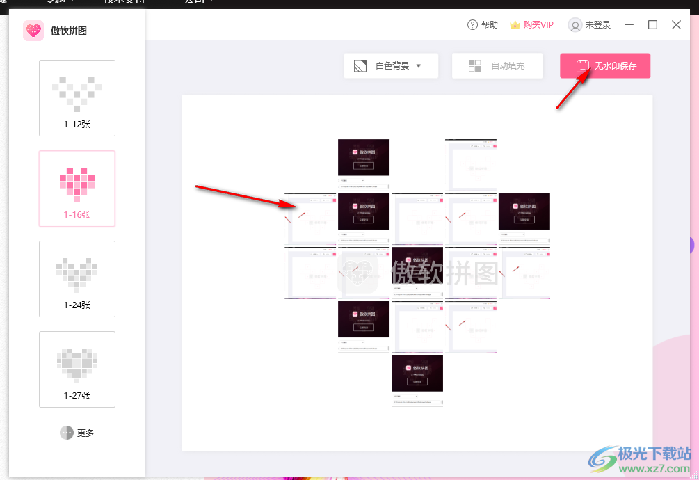
Task: Click the 购买VIP crown icon
Action: (x=515, y=25)
